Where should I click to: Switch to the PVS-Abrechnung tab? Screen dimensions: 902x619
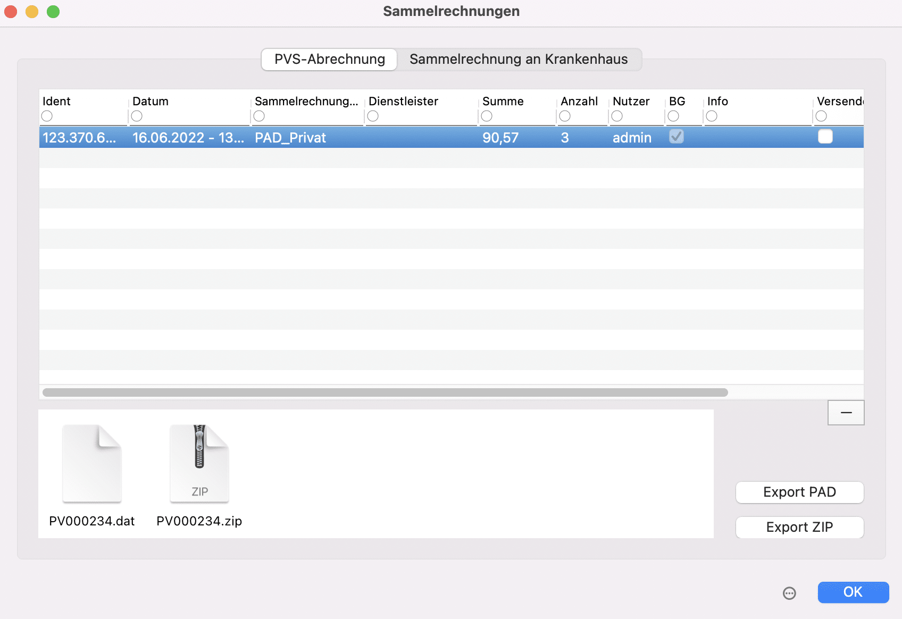[329, 59]
